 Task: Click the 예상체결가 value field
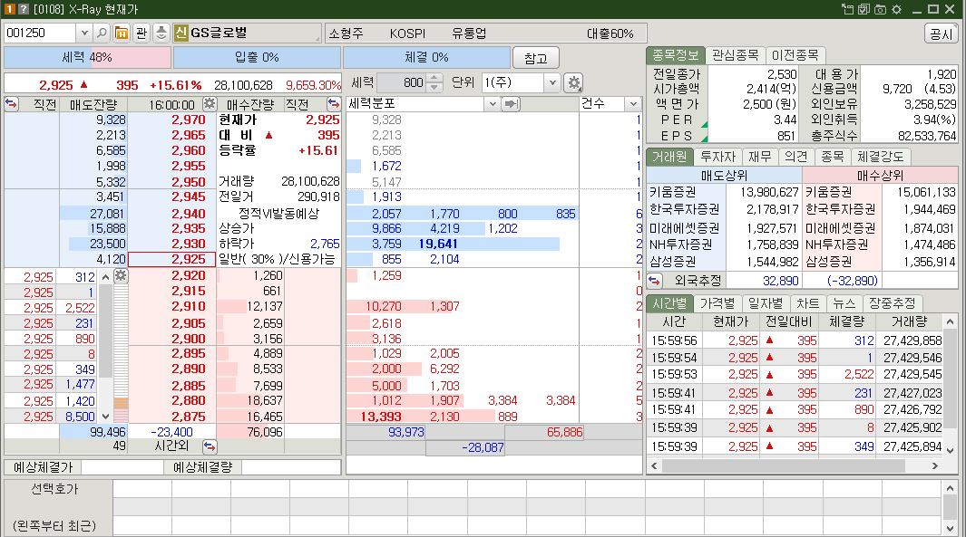click(122, 467)
